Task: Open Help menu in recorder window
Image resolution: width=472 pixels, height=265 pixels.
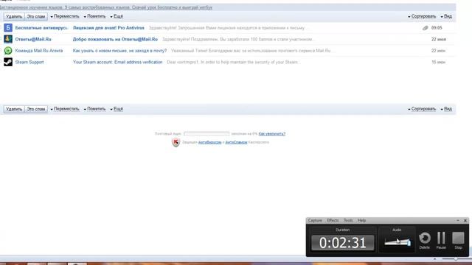Action: tap(361, 220)
